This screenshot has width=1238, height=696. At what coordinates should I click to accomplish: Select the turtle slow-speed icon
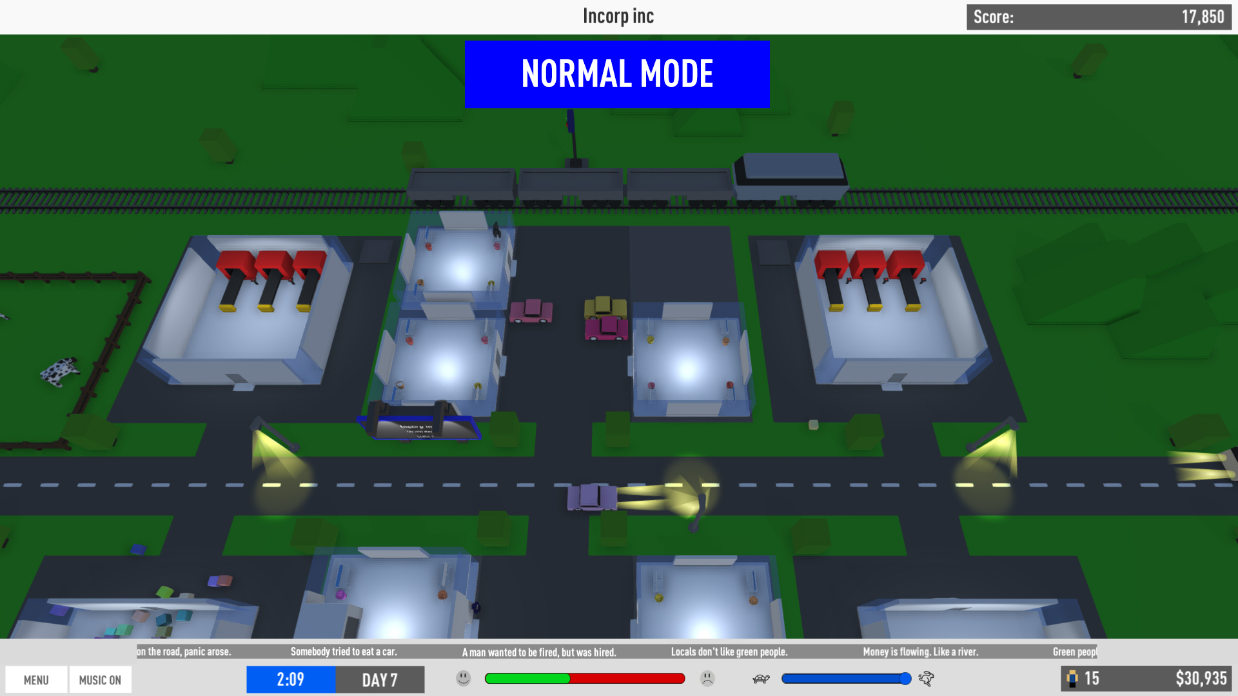click(761, 679)
